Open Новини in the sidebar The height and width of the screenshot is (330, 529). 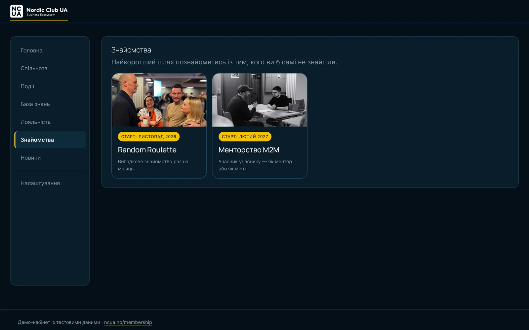click(x=50, y=158)
